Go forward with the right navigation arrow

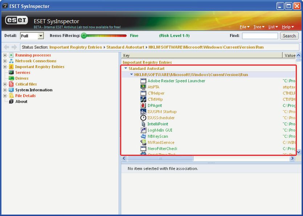click(x=14, y=47)
